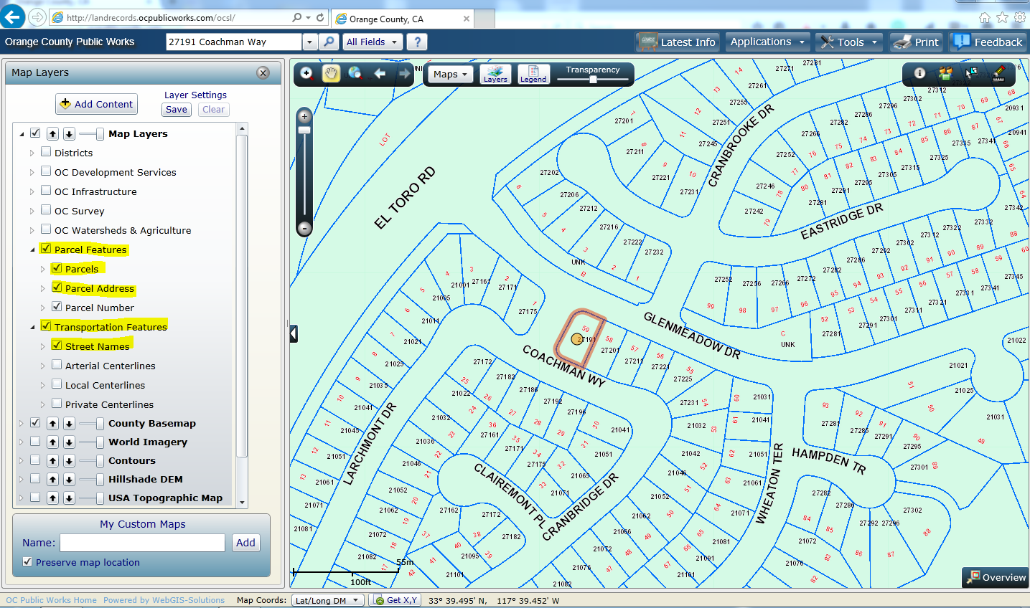Go to next map extent arrow

[x=404, y=73]
